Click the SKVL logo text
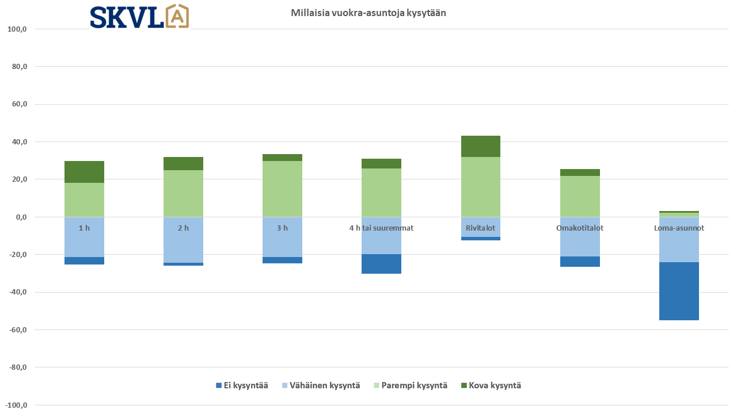 point(127,17)
